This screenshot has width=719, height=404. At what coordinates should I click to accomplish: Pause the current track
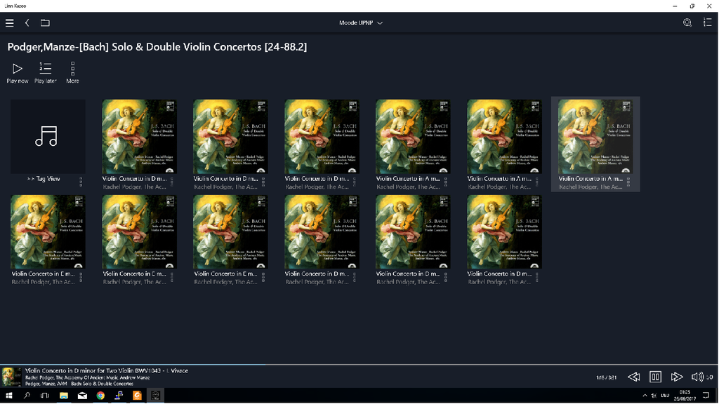point(655,377)
